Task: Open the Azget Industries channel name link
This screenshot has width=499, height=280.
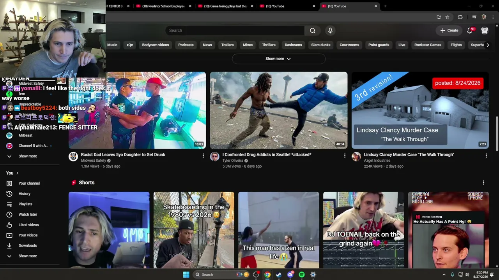Action: 377,161
